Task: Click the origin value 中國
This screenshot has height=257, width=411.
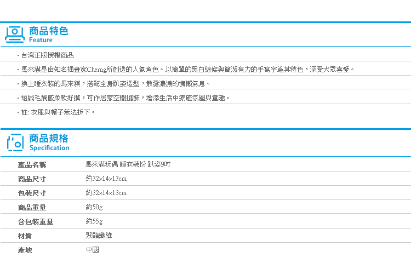Action: pyautogui.click(x=92, y=250)
